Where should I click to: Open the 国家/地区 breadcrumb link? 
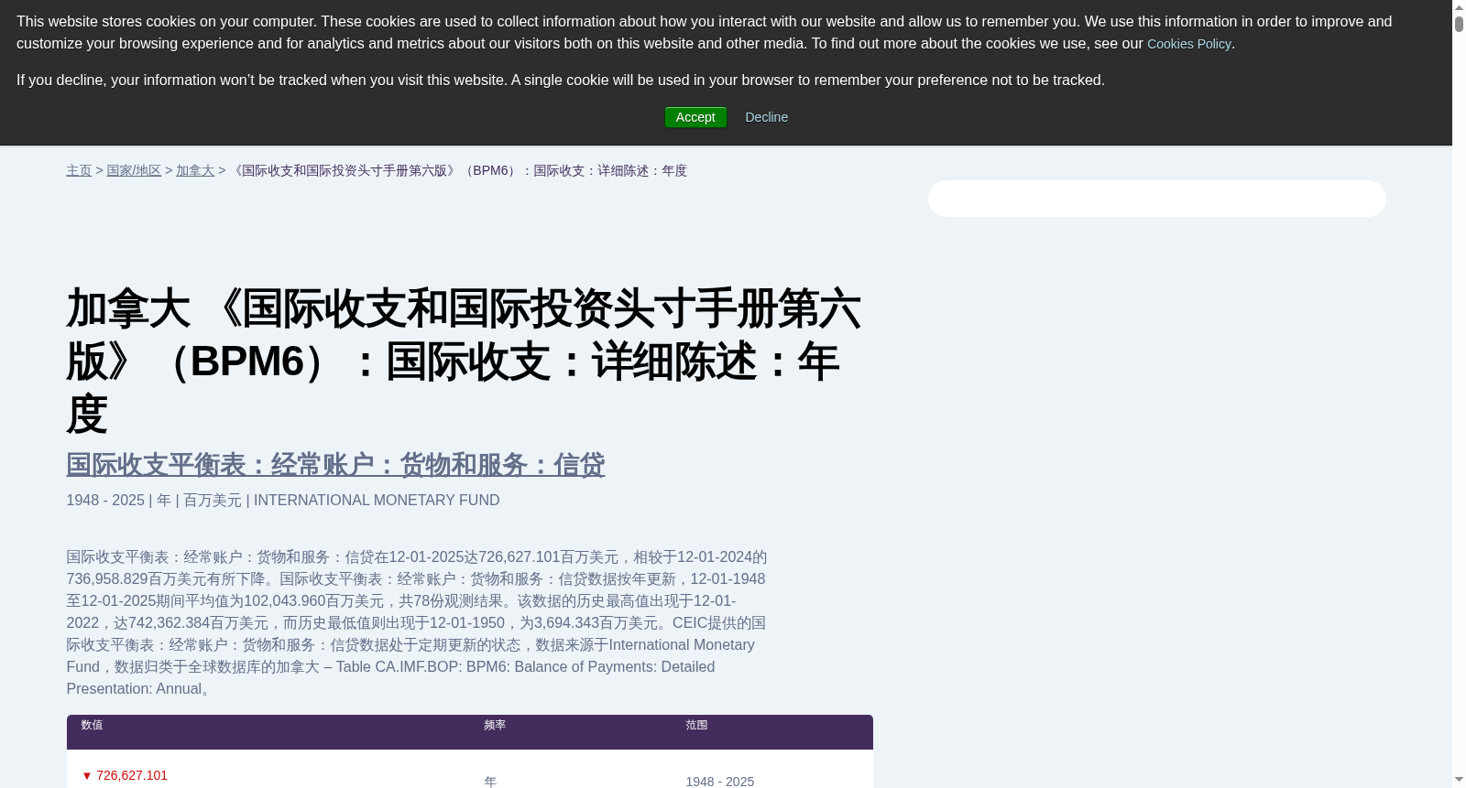click(134, 170)
